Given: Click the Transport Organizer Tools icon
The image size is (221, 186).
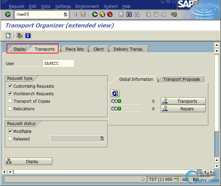Looking at the screenshot, I should (20, 36).
